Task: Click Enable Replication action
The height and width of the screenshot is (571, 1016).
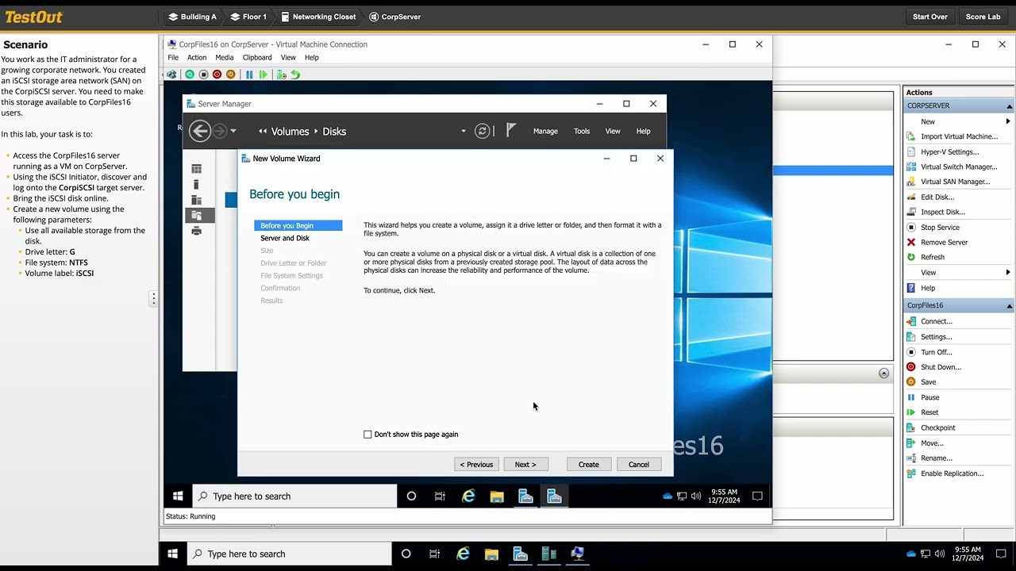Action: click(952, 473)
